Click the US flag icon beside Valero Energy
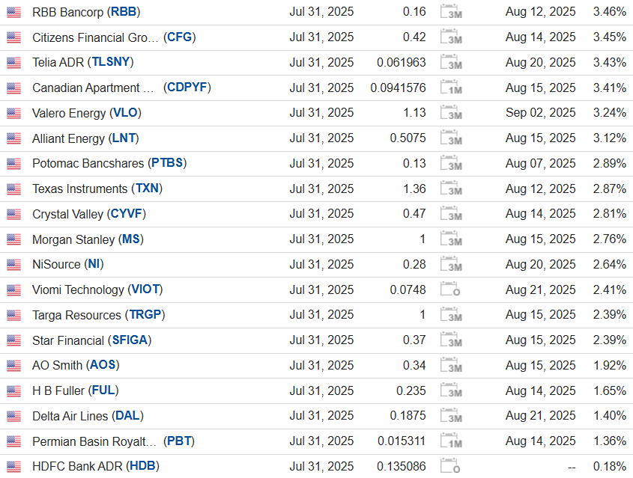This screenshot has width=633, height=478. 13,113
